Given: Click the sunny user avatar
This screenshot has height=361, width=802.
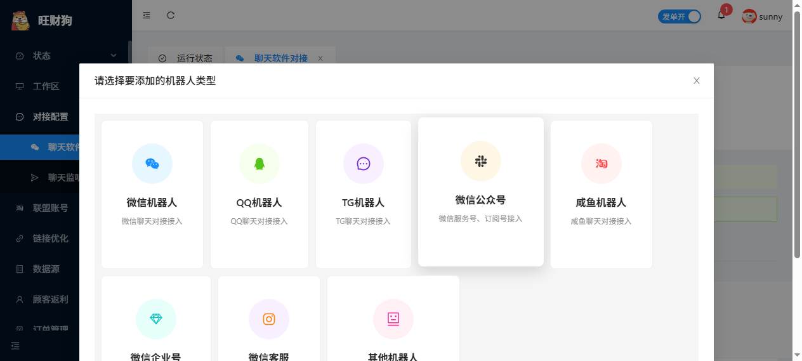Looking at the screenshot, I should [x=749, y=16].
